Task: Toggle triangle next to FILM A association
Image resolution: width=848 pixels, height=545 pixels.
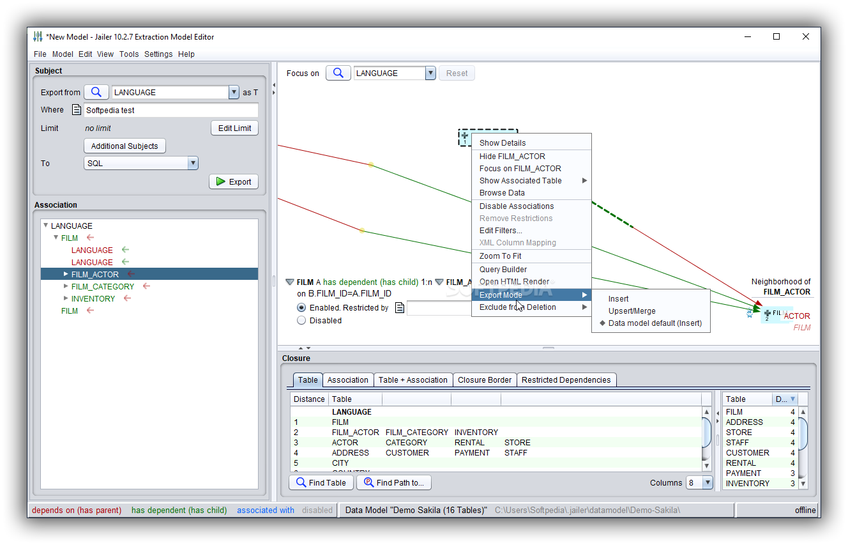Action: coord(290,282)
